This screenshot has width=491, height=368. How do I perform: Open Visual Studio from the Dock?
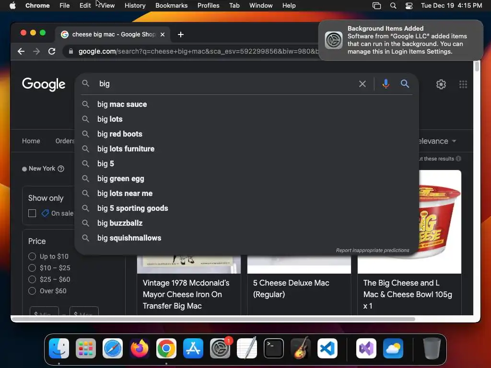[x=366, y=348]
